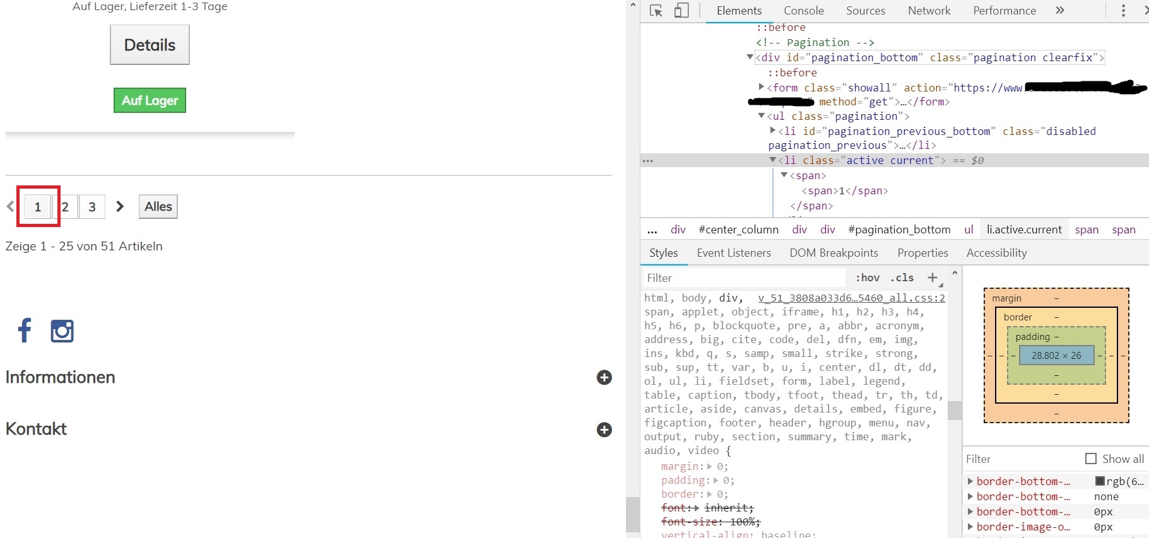The width and height of the screenshot is (1149, 538).
Task: Expand computed border-bottom property valued none
Action: pyautogui.click(x=970, y=496)
